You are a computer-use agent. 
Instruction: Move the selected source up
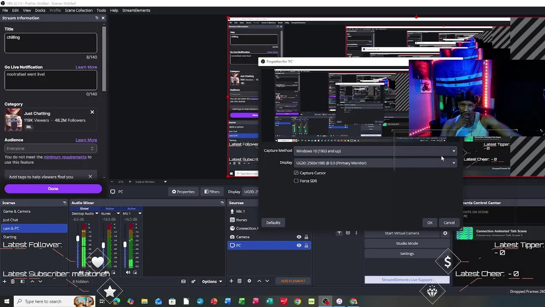pyautogui.click(x=259, y=281)
